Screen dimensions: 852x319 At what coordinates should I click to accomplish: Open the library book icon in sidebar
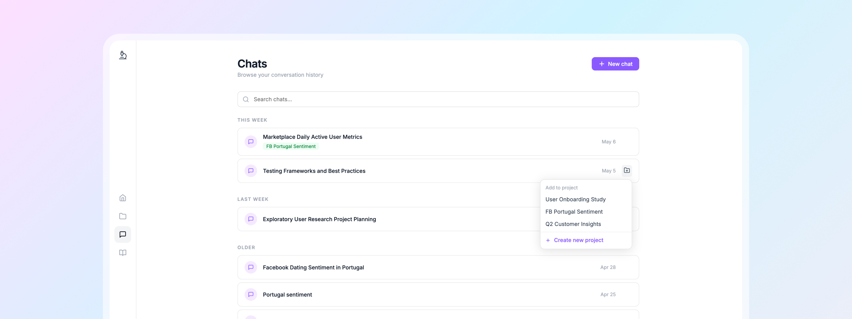(x=123, y=253)
